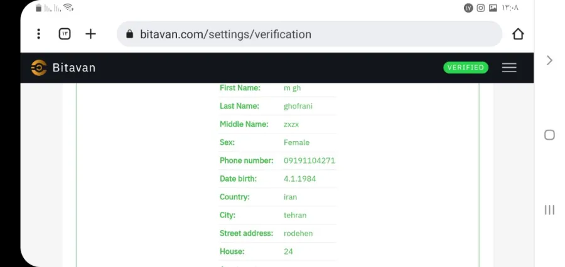The width and height of the screenshot is (565, 267).
Task: Tap the Android home square button
Action: click(549, 135)
